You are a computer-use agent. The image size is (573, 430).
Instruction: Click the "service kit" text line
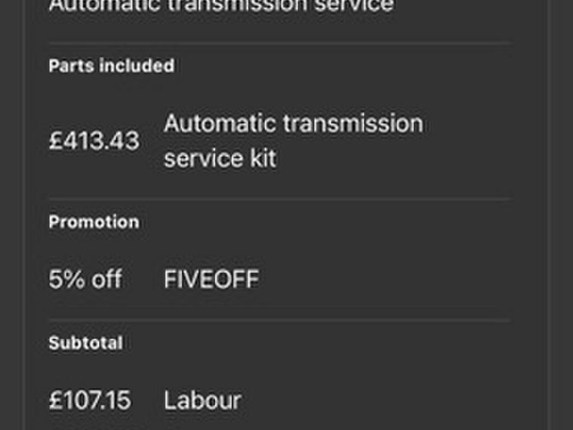[220, 159]
